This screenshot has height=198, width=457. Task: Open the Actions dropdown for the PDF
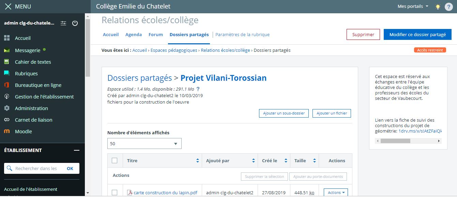(336, 193)
